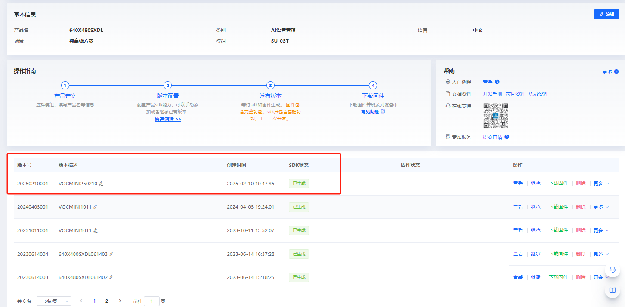Click the arrow icon beside 提交申请
Image resolution: width=625 pixels, height=307 pixels.
click(x=507, y=137)
